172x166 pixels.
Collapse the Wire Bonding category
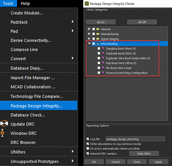pos(89,44)
